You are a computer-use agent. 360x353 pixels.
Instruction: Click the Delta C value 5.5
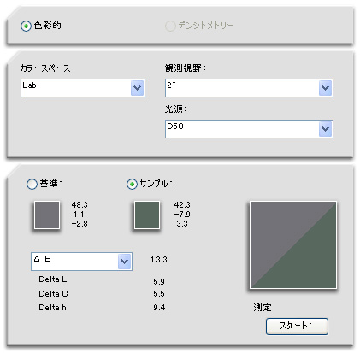click(159, 294)
